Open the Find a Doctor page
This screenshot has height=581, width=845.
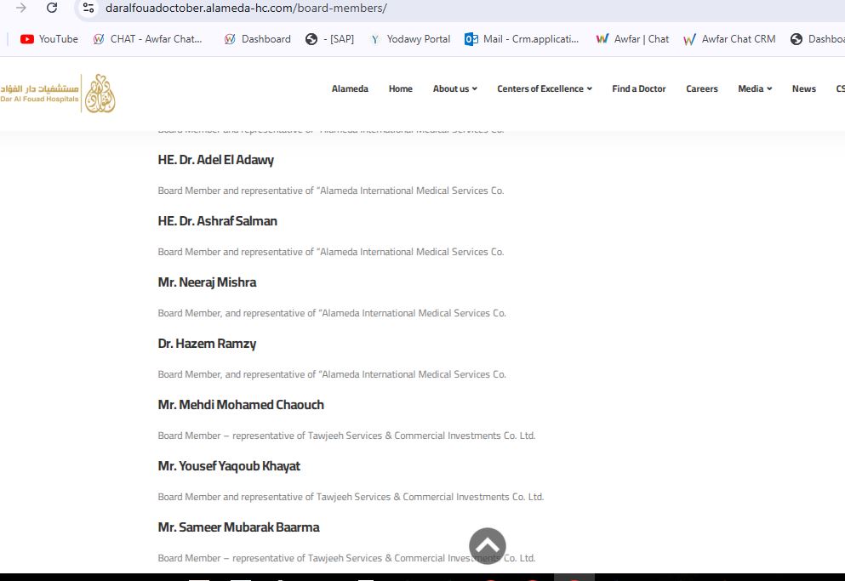638,89
